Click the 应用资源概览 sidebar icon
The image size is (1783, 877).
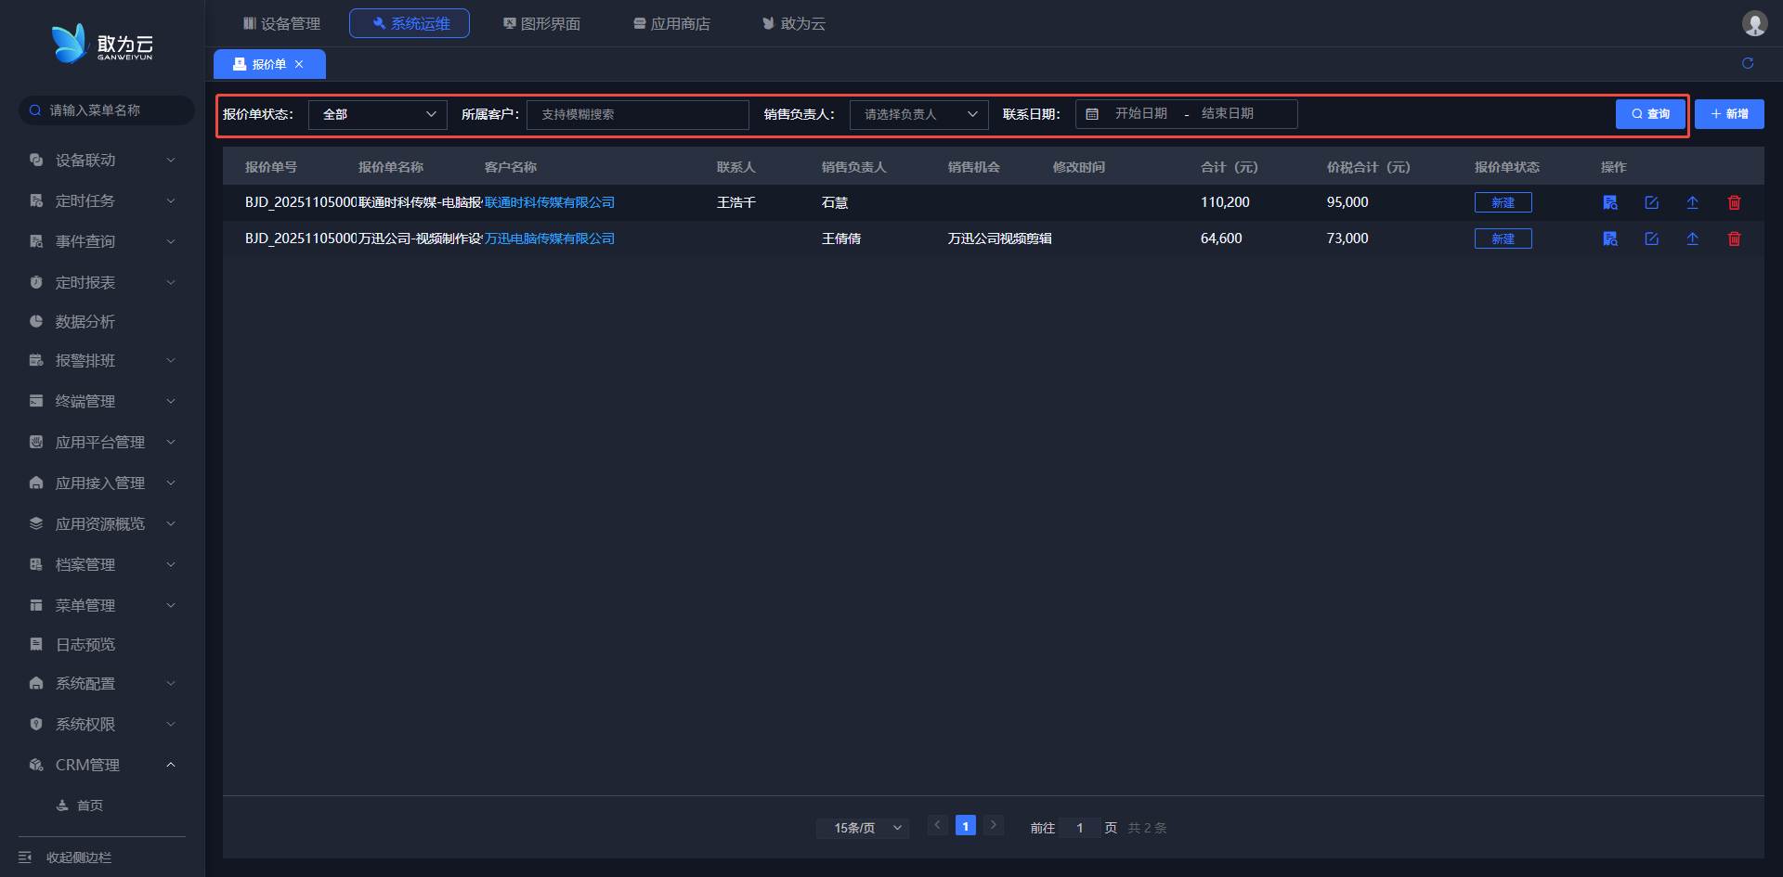[x=36, y=523]
